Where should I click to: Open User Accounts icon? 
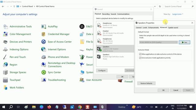coord(82,80)
